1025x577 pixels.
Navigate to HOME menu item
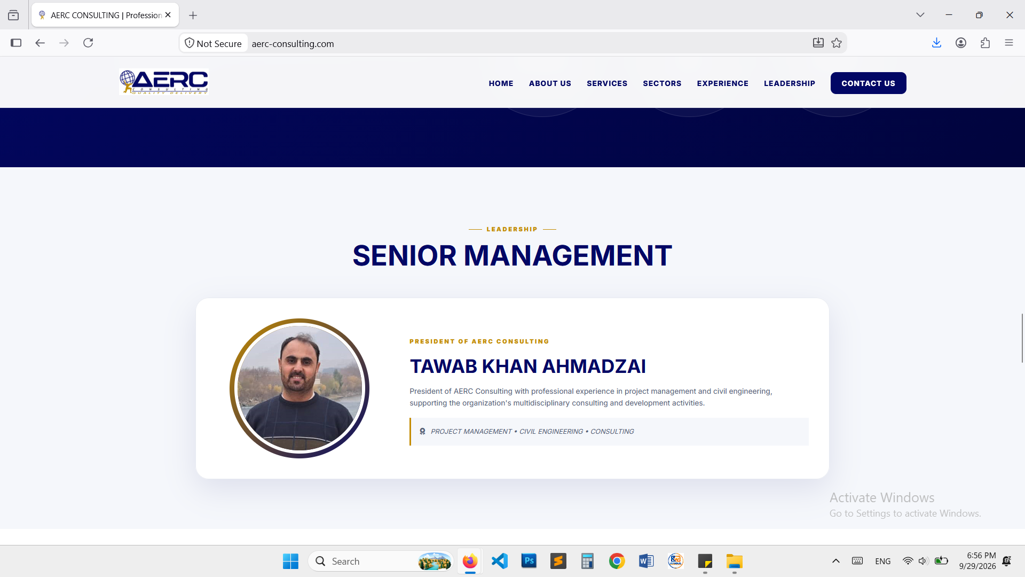click(501, 83)
